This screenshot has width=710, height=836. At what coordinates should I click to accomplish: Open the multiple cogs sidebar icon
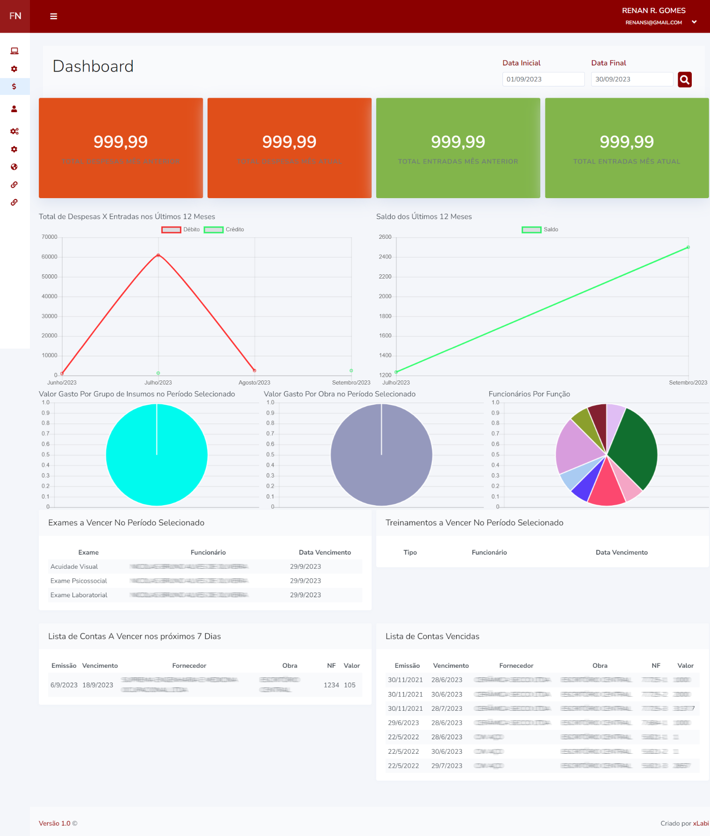click(x=14, y=131)
